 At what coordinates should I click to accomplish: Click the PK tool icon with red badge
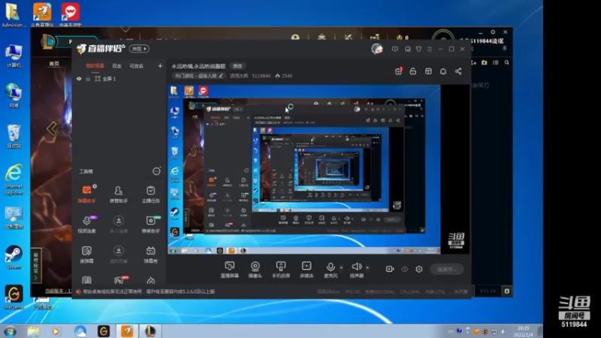click(119, 279)
